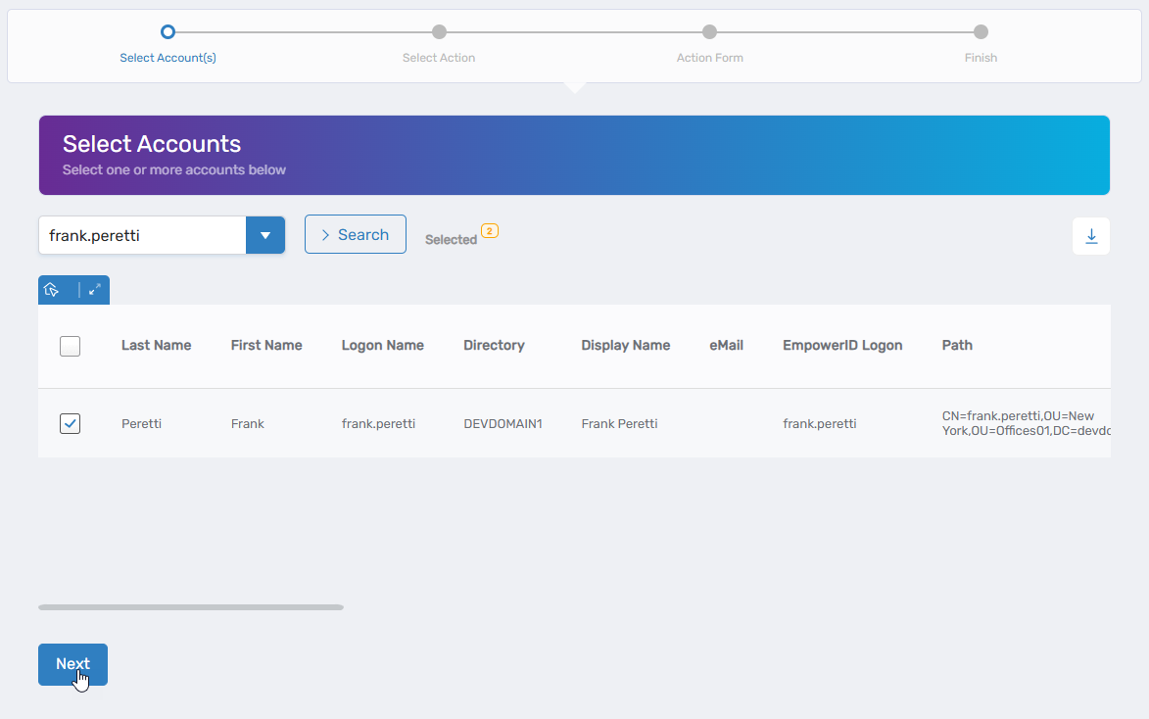Click the Selected label text
This screenshot has height=719, width=1149.
pyautogui.click(x=451, y=240)
